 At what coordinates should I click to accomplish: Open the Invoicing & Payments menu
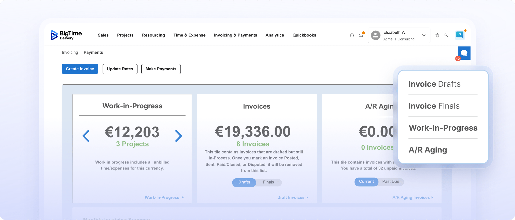pos(235,35)
